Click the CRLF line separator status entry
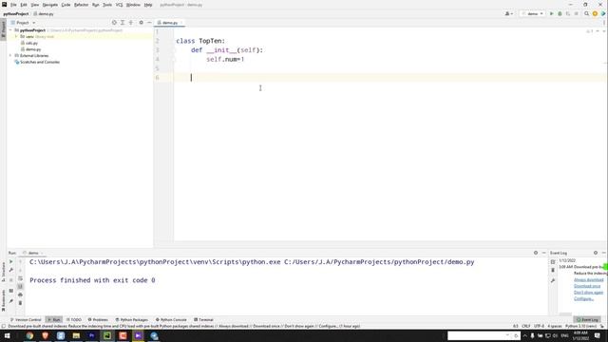This screenshot has height=342, width=608. point(526,326)
